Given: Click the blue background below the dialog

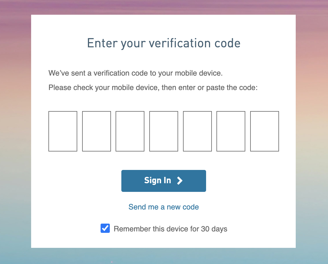Looking at the screenshot, I should pyautogui.click(x=164, y=256).
